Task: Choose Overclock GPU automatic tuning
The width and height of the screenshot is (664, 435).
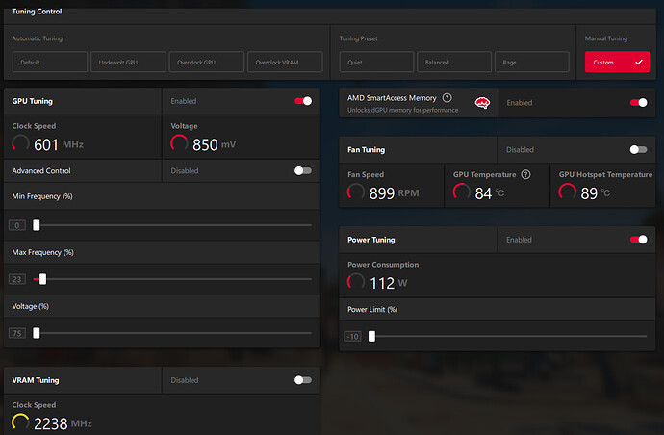Action: (x=207, y=62)
